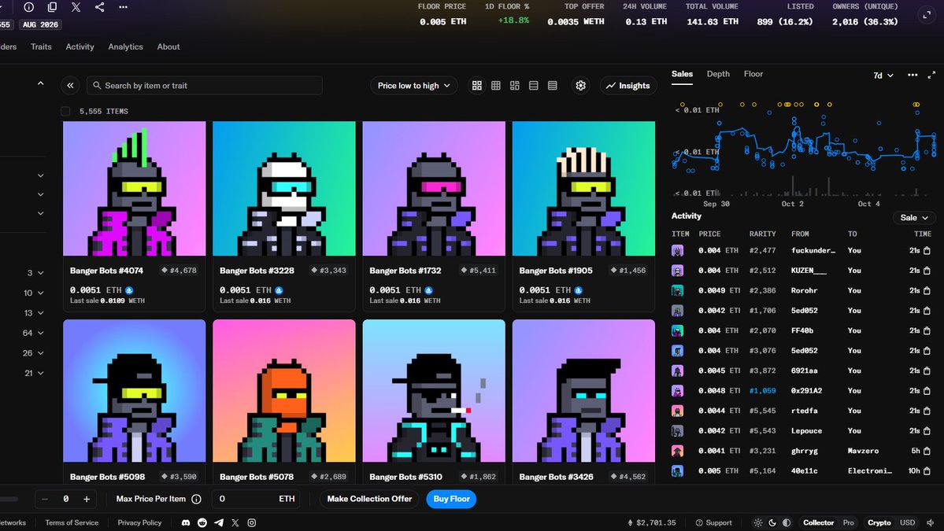Image resolution: width=944 pixels, height=531 pixels.
Task: Click the fullscreen icon in top-right corner
Action: [927, 15]
